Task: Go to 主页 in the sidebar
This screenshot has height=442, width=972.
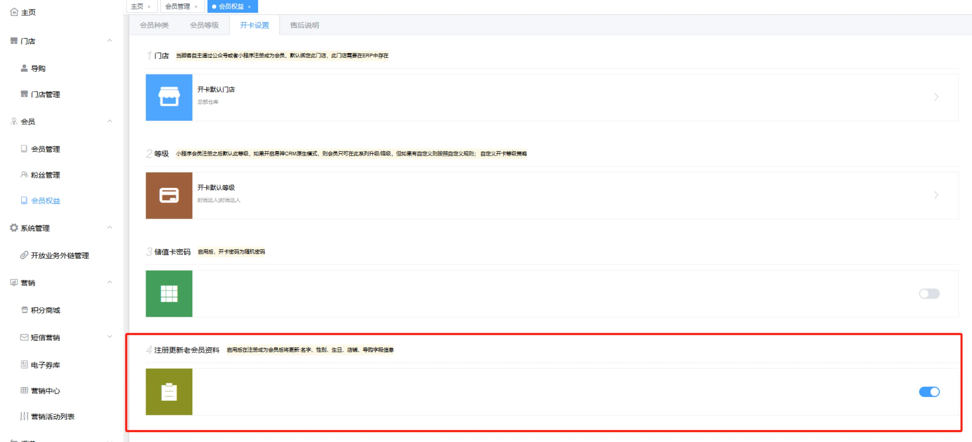Action: pos(28,13)
